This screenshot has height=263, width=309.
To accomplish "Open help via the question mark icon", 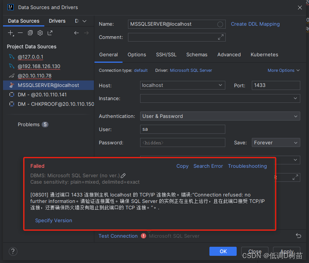I will click(12, 251).
